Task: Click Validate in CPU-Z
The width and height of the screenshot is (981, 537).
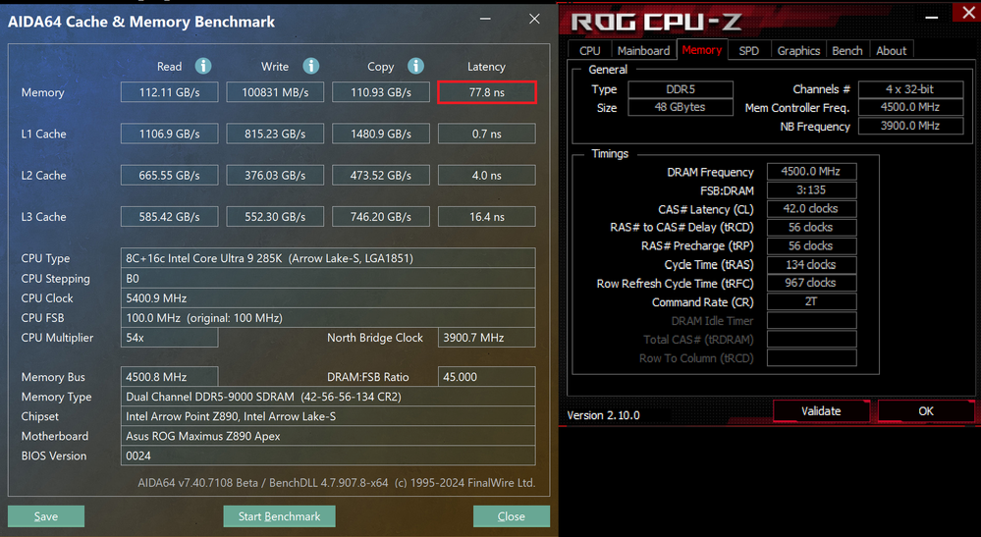Action: (x=821, y=410)
